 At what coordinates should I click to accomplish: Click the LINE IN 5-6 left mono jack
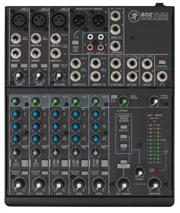(76, 63)
